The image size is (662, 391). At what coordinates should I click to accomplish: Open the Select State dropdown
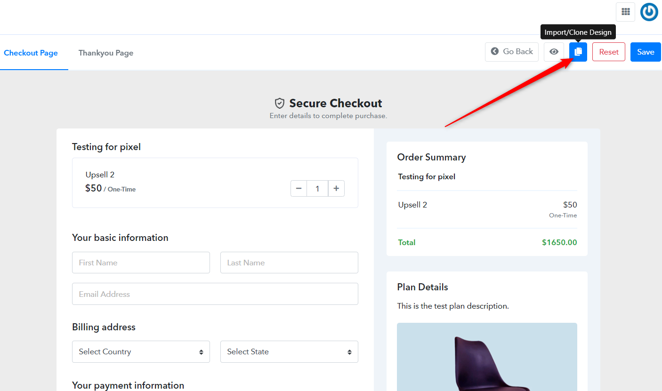[289, 351]
